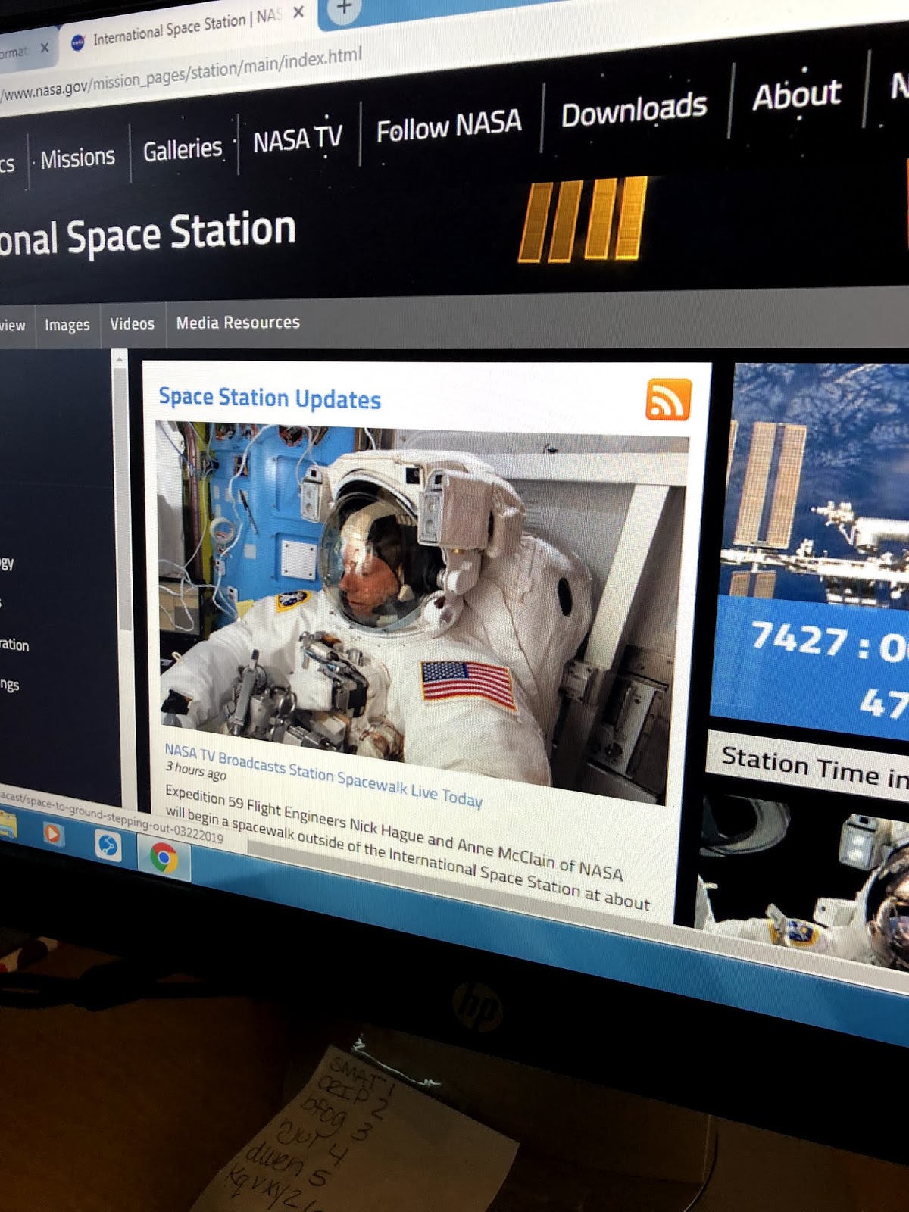Screen dimensions: 909x1212
Task: Click the NASA favicon on the browser tab
Action: 77,42
